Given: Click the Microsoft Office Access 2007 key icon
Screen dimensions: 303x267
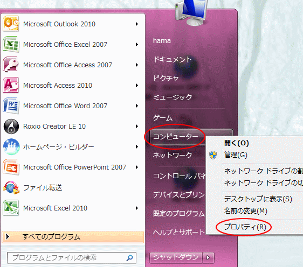Looking at the screenshot, I should (x=11, y=65).
